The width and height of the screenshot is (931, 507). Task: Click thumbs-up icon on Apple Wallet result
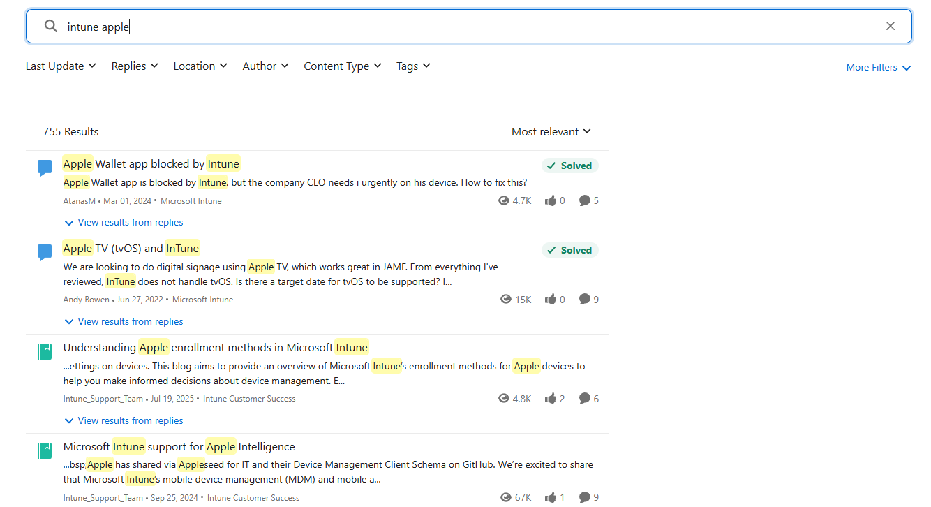tap(551, 201)
